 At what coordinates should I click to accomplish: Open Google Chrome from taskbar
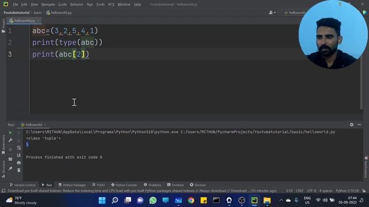coord(191,201)
